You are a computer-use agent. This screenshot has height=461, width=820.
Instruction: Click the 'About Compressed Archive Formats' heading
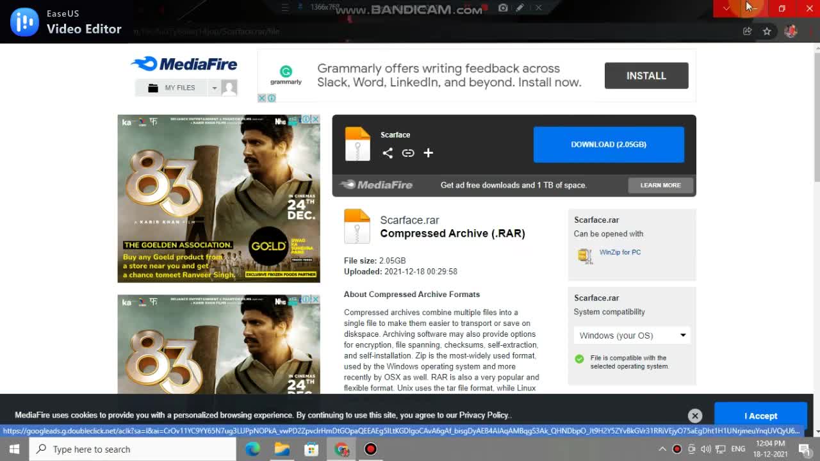[x=412, y=295]
